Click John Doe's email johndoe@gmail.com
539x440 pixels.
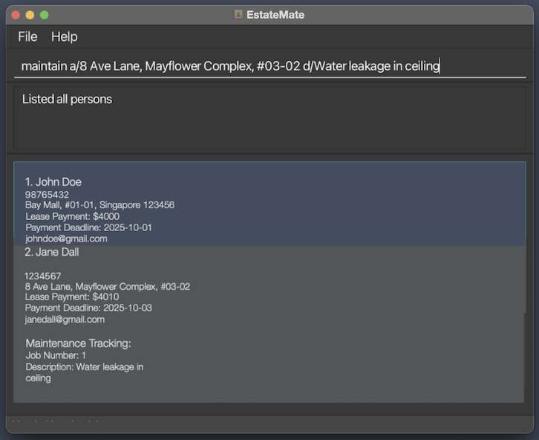pyautogui.click(x=66, y=239)
